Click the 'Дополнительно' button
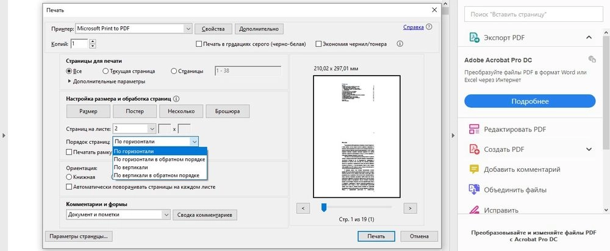This screenshot has height=251, width=610. click(x=259, y=29)
